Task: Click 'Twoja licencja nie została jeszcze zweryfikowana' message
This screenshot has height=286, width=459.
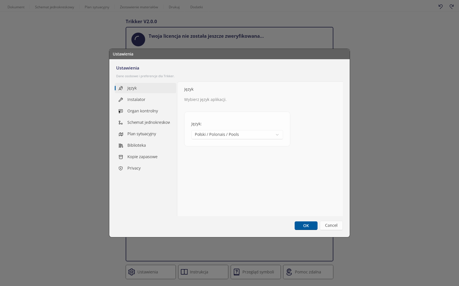Action: click(x=206, y=36)
